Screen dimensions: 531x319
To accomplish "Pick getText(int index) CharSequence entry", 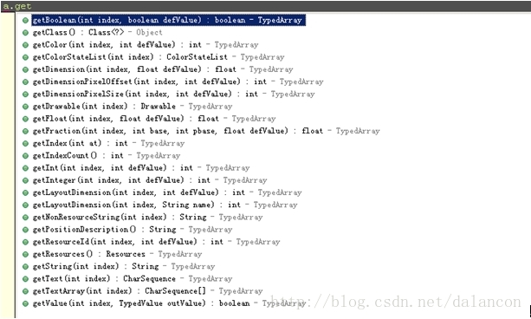I will coord(132,278).
